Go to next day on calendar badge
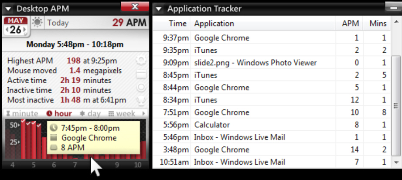402x180 pixels. pyautogui.click(x=24, y=30)
